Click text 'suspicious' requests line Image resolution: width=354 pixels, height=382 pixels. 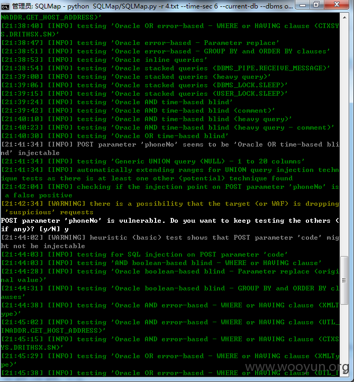(x=49, y=212)
